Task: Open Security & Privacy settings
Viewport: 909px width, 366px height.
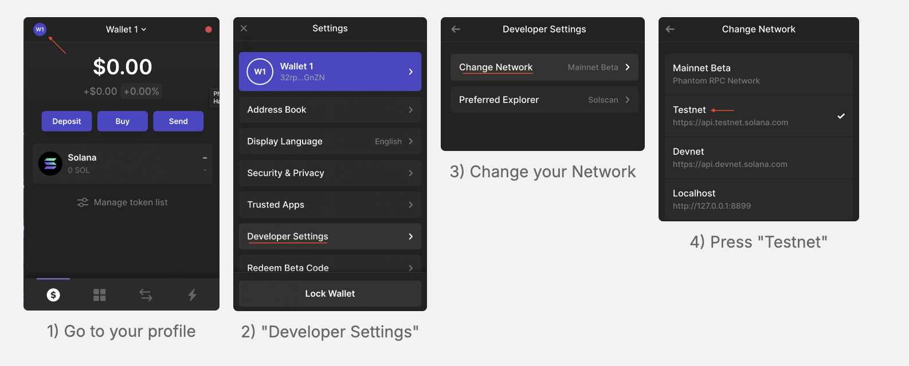Action: coord(330,173)
